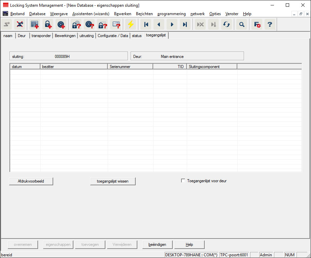The image size is (311, 258).
Task: Go to next record arrow icon
Action: 172,25
